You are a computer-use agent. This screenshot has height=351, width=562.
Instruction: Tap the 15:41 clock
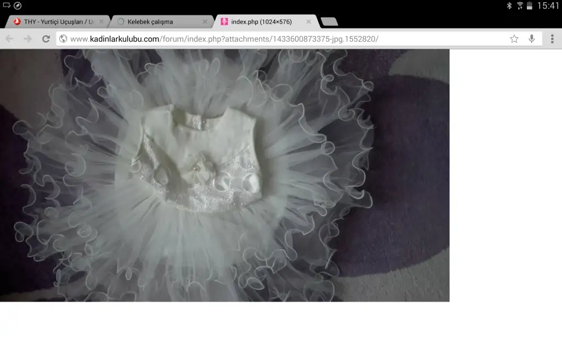pyautogui.click(x=548, y=5)
